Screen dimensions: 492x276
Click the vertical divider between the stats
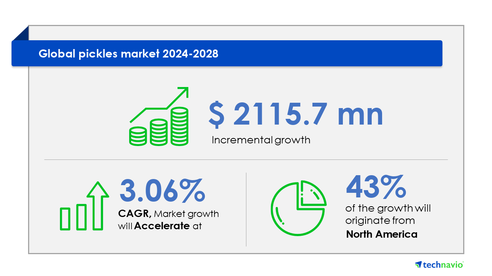click(x=246, y=209)
